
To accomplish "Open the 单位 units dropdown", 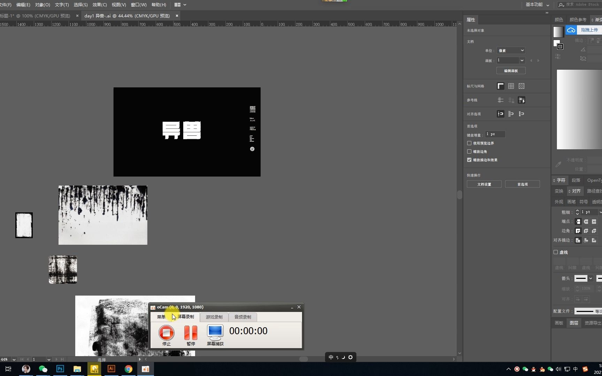I will tap(510, 50).
